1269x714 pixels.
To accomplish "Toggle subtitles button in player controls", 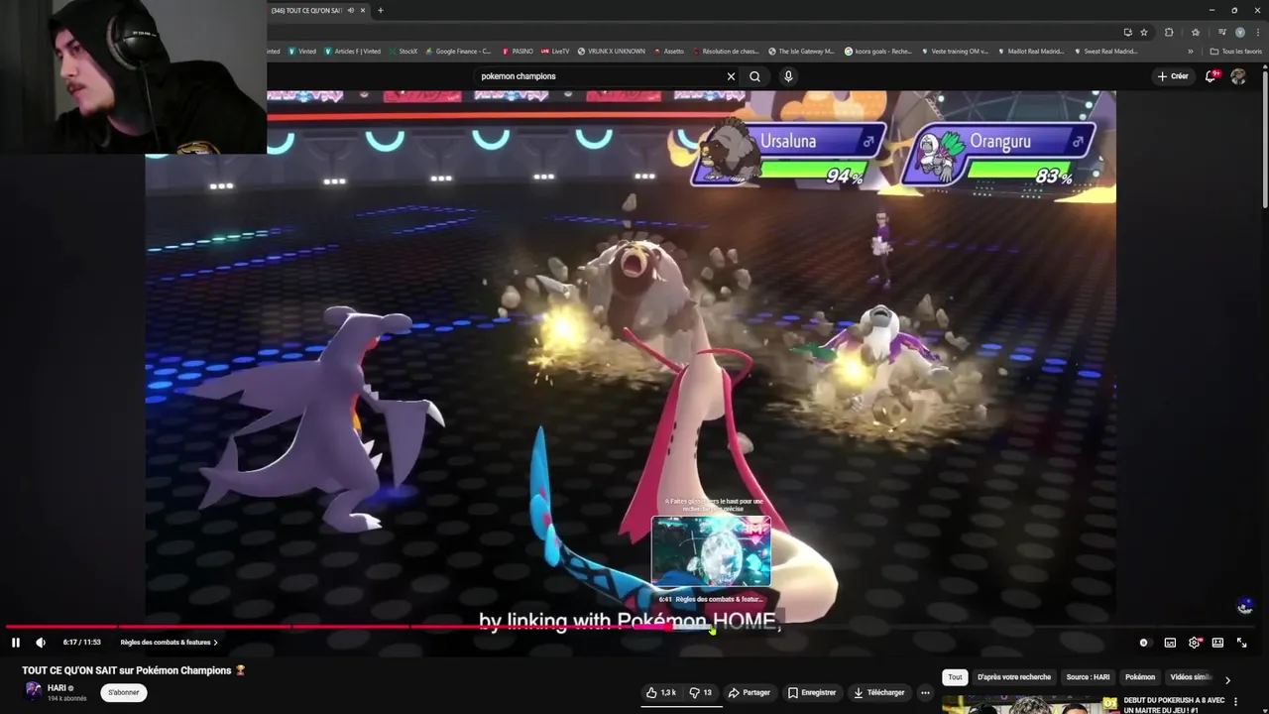I will (x=1170, y=643).
